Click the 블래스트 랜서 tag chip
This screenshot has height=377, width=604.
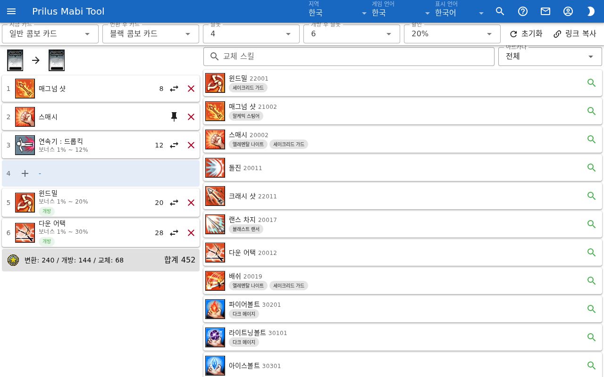[246, 229]
